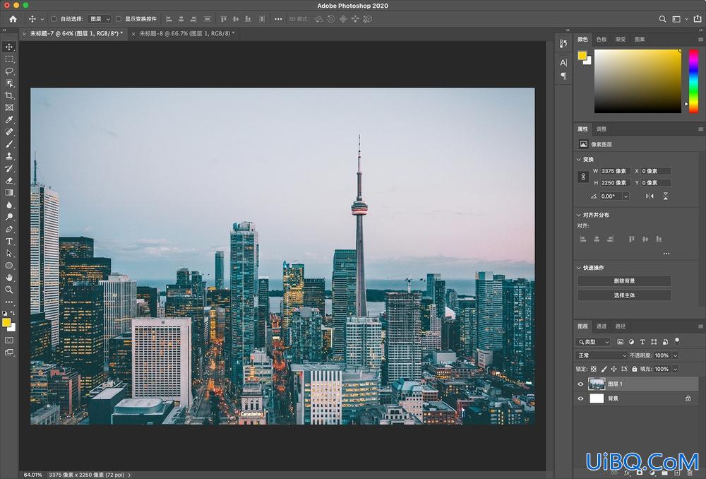The height and width of the screenshot is (479, 706).
Task: Click the Share icon top right
Action: pos(698,19)
